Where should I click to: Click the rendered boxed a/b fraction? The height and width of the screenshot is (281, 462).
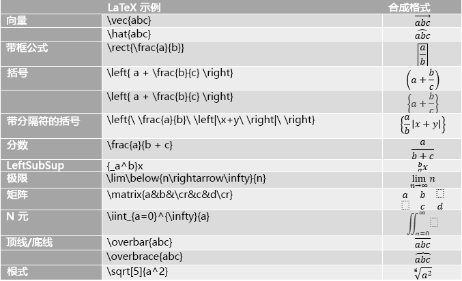click(422, 54)
